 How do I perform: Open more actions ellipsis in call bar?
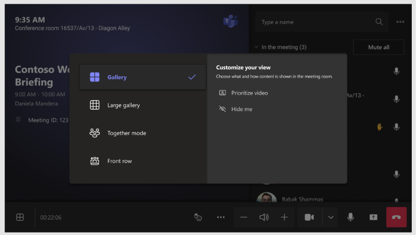point(221,217)
